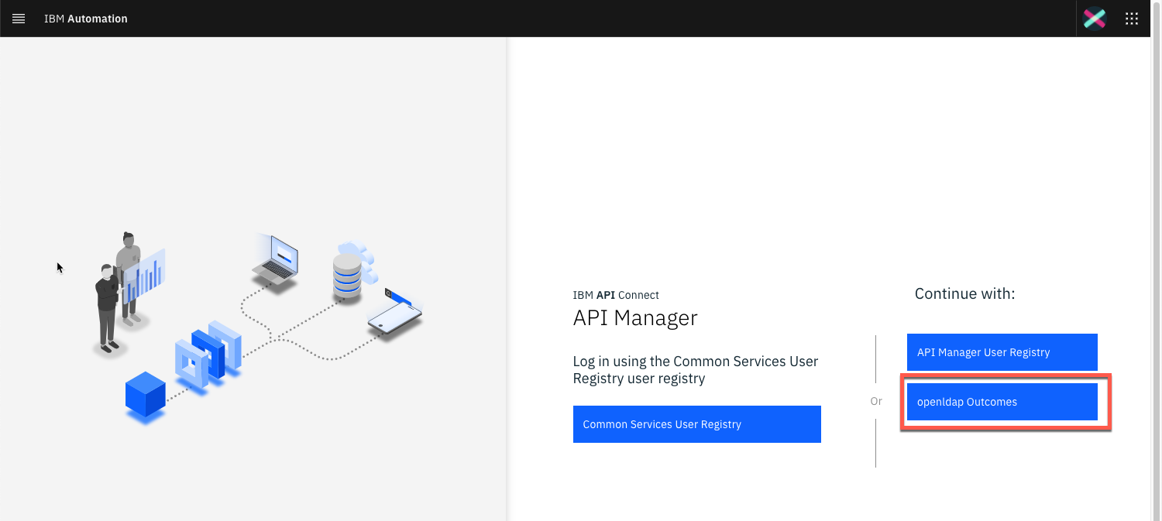This screenshot has width=1162, height=521.
Task: Continue with API Manager User Registry
Action: (1002, 352)
